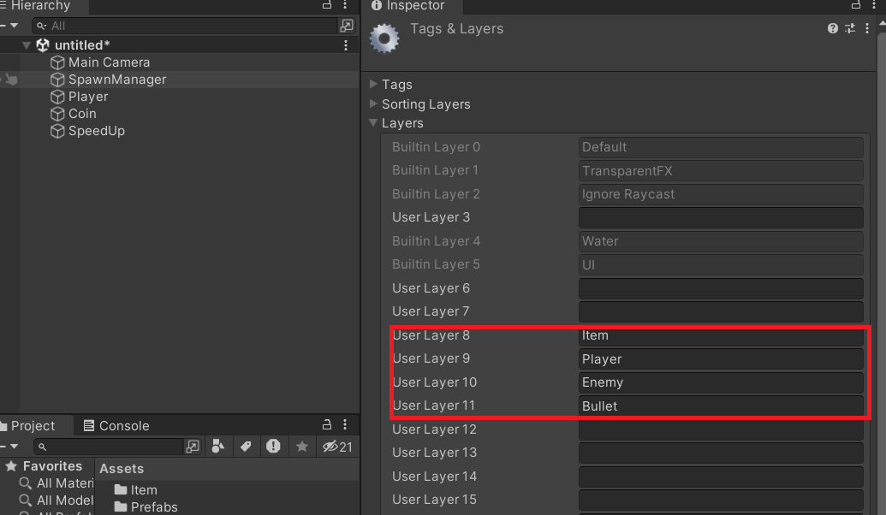Expand the Sorting Layers section

coord(373,104)
